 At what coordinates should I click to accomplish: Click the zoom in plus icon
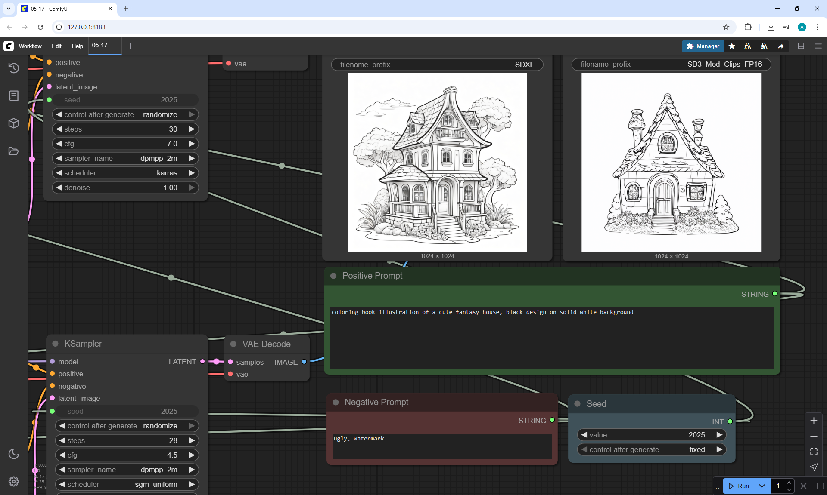(814, 421)
